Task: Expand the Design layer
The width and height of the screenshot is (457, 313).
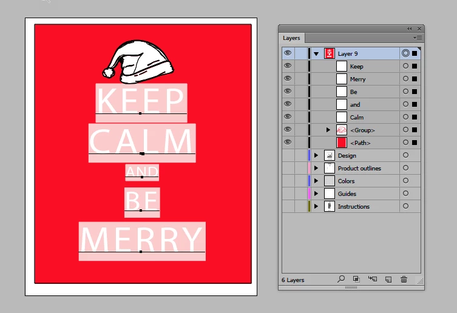Action: 316,155
